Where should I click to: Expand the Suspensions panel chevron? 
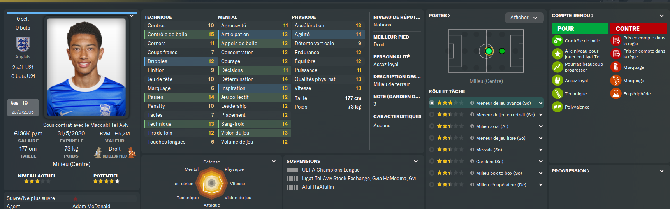click(x=416, y=161)
